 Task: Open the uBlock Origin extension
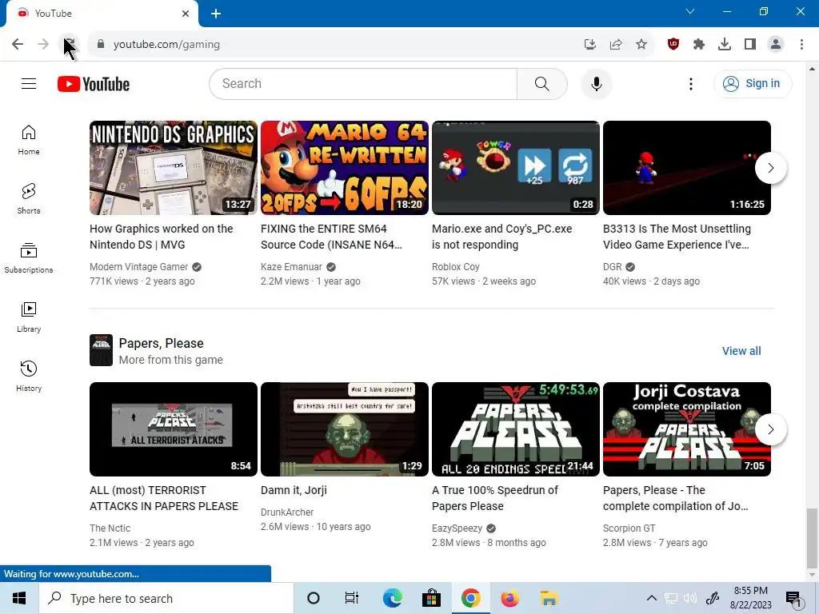[x=673, y=45]
